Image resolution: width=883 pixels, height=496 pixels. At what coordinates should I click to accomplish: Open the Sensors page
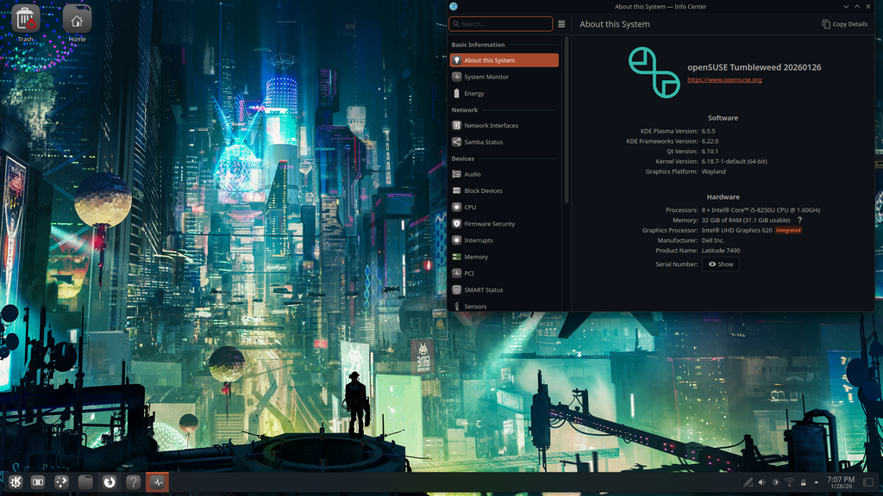504,306
